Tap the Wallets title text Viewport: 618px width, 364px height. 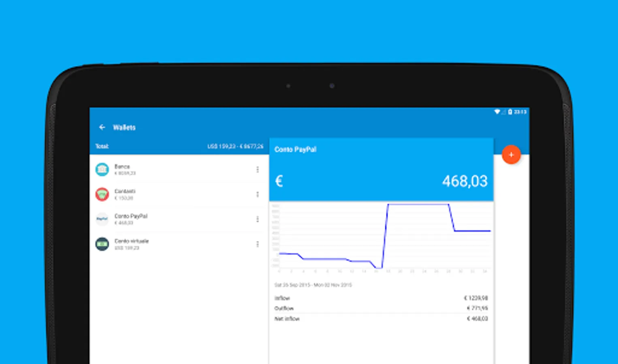pyautogui.click(x=124, y=127)
